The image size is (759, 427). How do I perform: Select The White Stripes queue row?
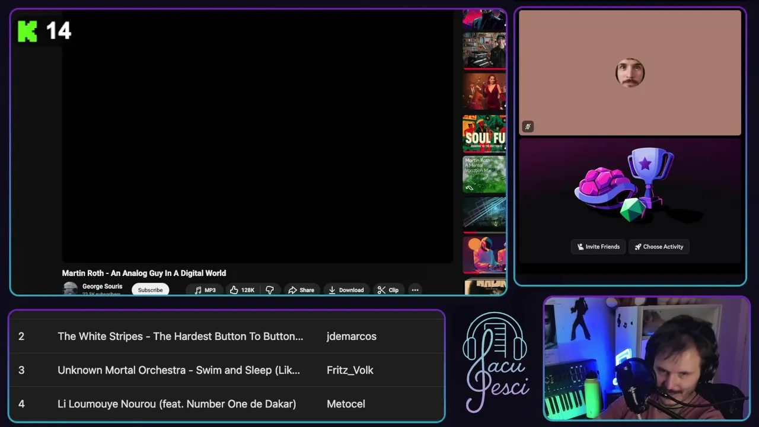tap(227, 336)
